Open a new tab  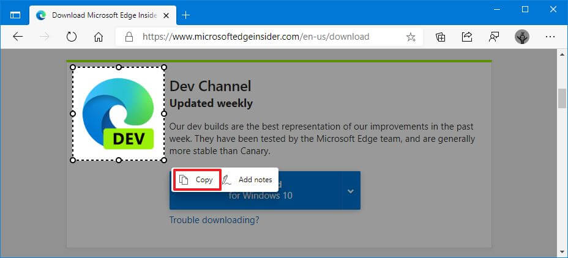(185, 15)
